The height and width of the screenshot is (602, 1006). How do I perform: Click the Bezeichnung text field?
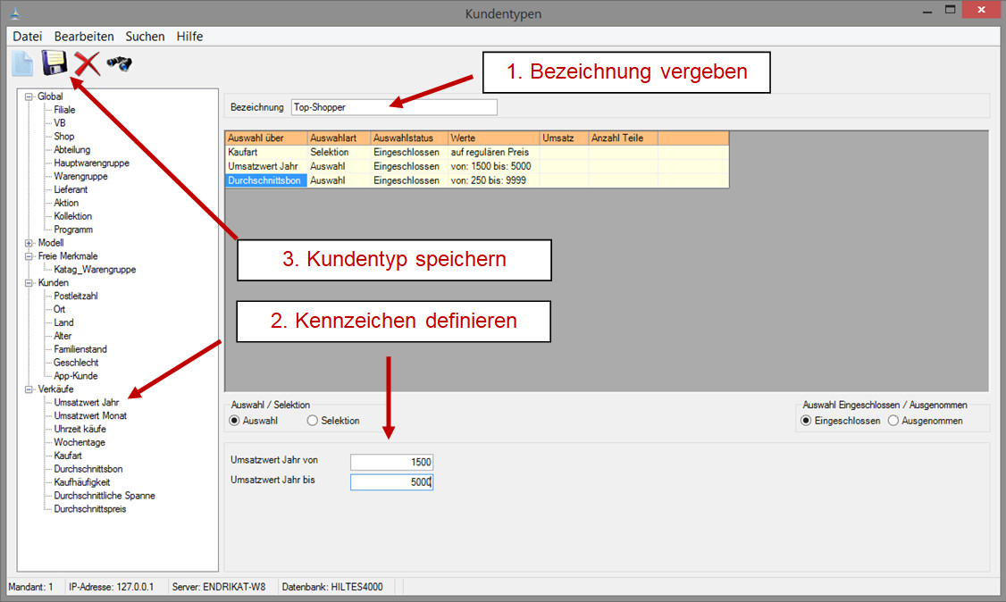tap(393, 107)
